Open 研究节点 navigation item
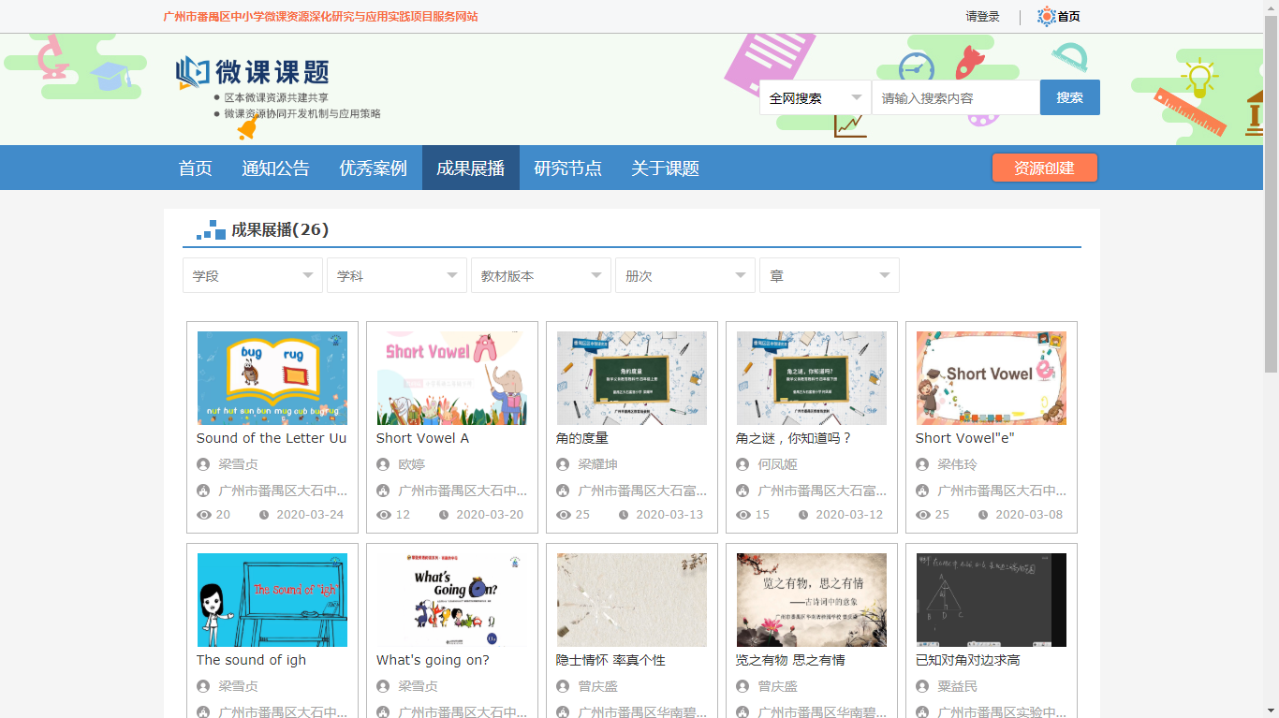1279x718 pixels. (568, 169)
